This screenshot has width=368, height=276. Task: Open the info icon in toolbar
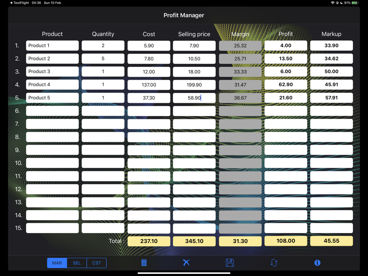(317, 263)
